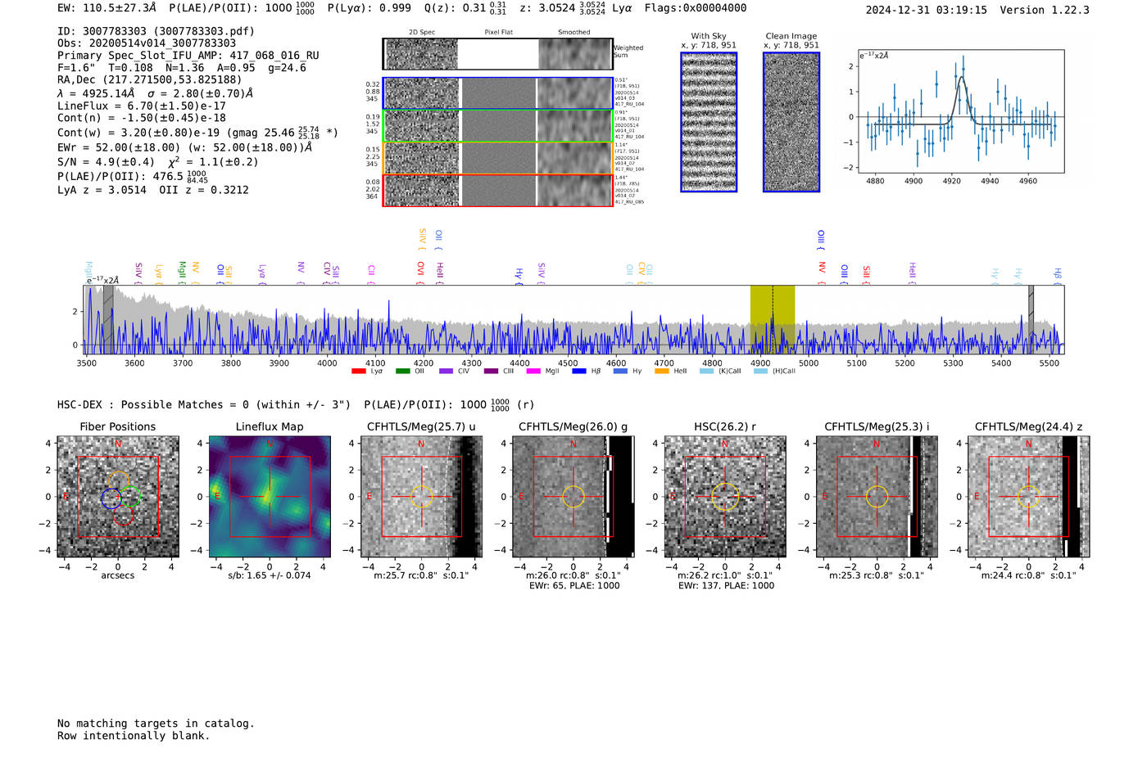Click the 'EW: 110.5±27.3Å' header value
Image resolution: width=1147 pixels, height=780 pixels.
coord(107,8)
